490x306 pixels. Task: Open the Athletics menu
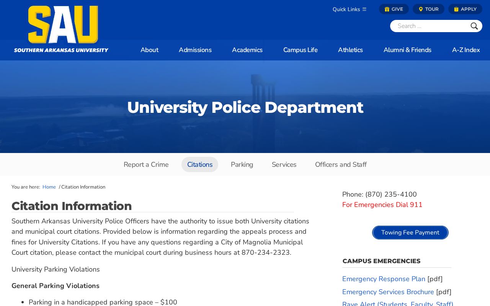350,50
